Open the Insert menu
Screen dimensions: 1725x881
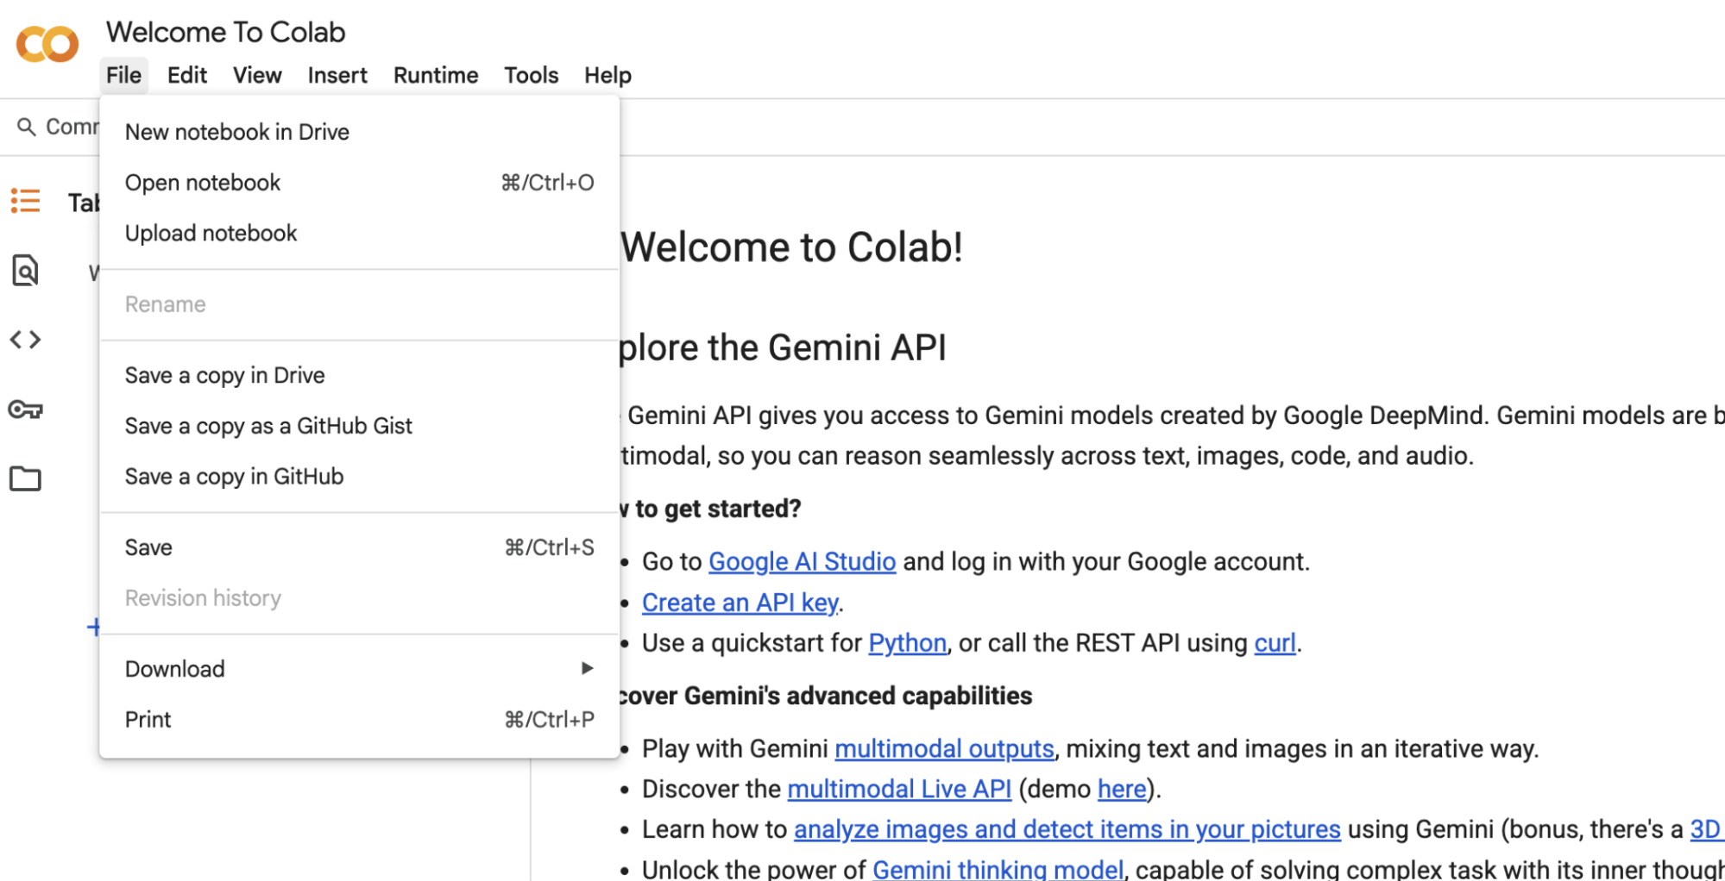(337, 76)
